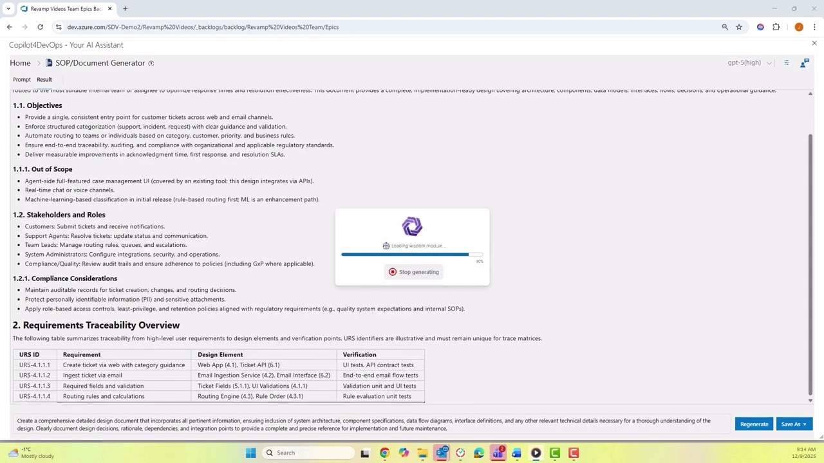The width and height of the screenshot is (824, 463).
Task: Open Microsoft Edge from the taskbar
Action: point(479,453)
